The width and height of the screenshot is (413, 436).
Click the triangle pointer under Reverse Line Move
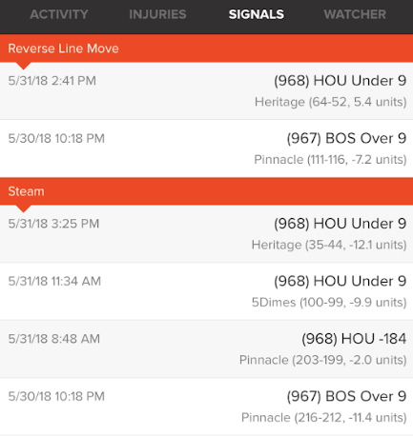pyautogui.click(x=23, y=66)
